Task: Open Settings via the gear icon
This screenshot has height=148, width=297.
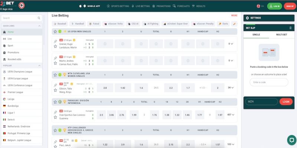Action: click(248, 18)
